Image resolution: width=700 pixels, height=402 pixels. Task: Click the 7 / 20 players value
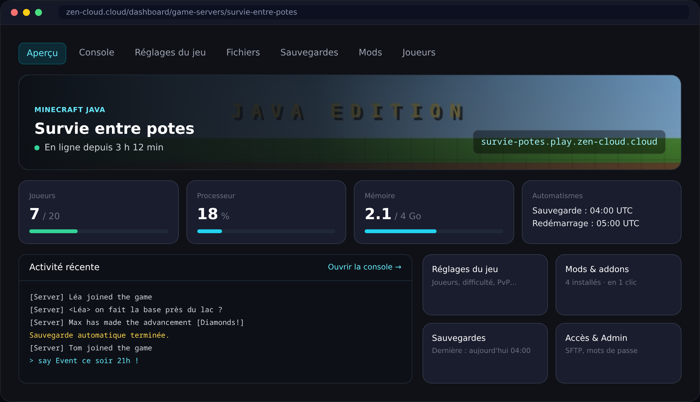[x=45, y=214]
